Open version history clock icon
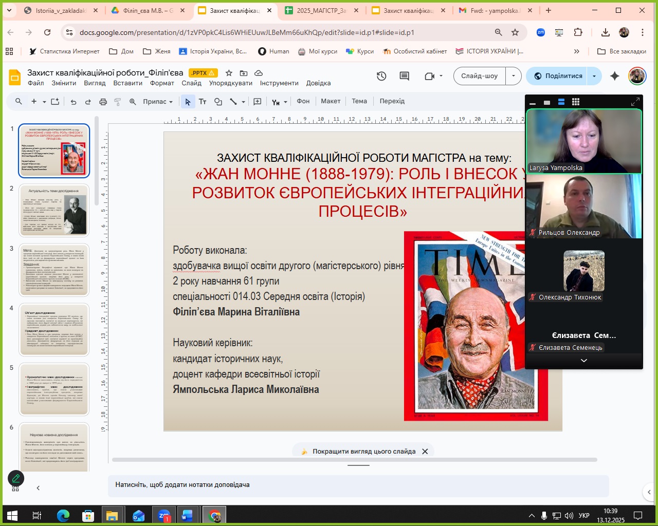 [x=381, y=76]
